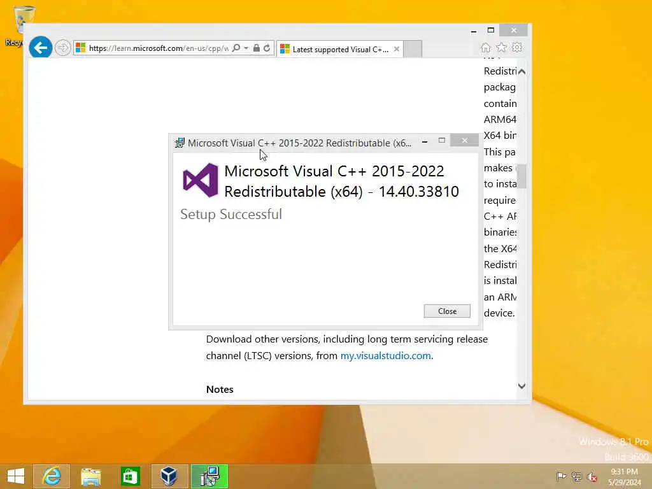
Task: Open Internet Explorer from the taskbar
Action: pyautogui.click(x=52, y=476)
